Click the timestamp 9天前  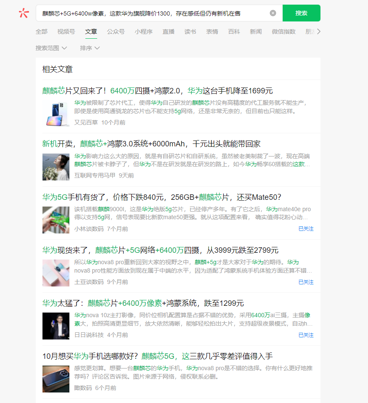(x=126, y=175)
